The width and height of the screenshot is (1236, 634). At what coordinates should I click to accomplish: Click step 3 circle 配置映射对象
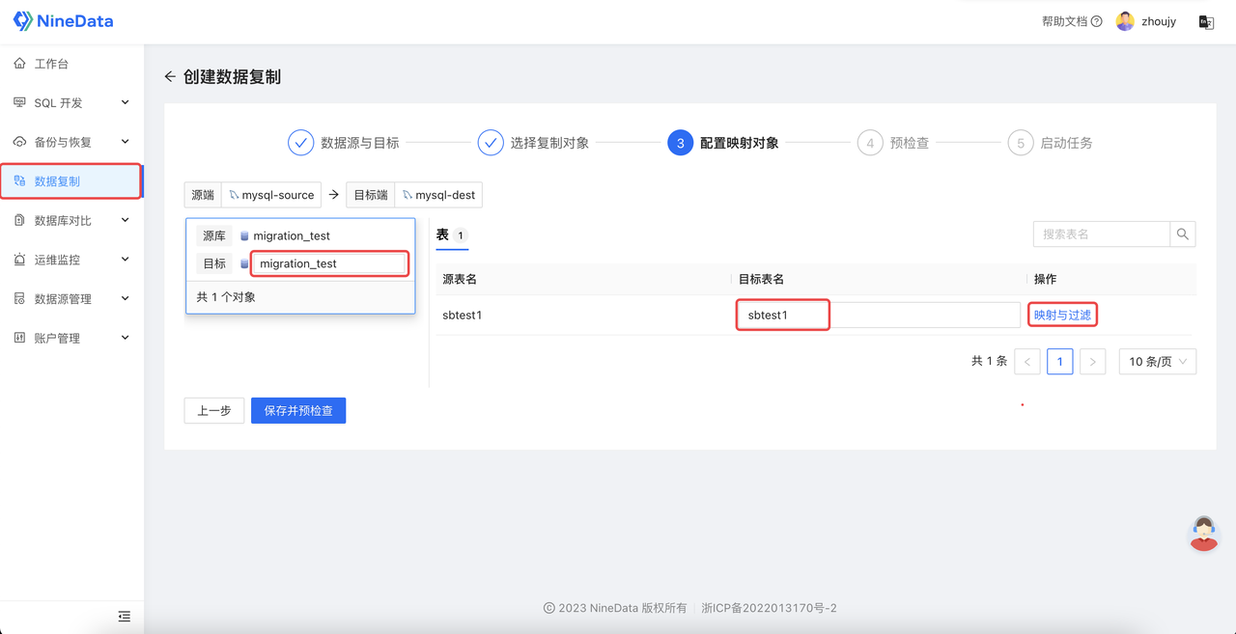click(680, 143)
